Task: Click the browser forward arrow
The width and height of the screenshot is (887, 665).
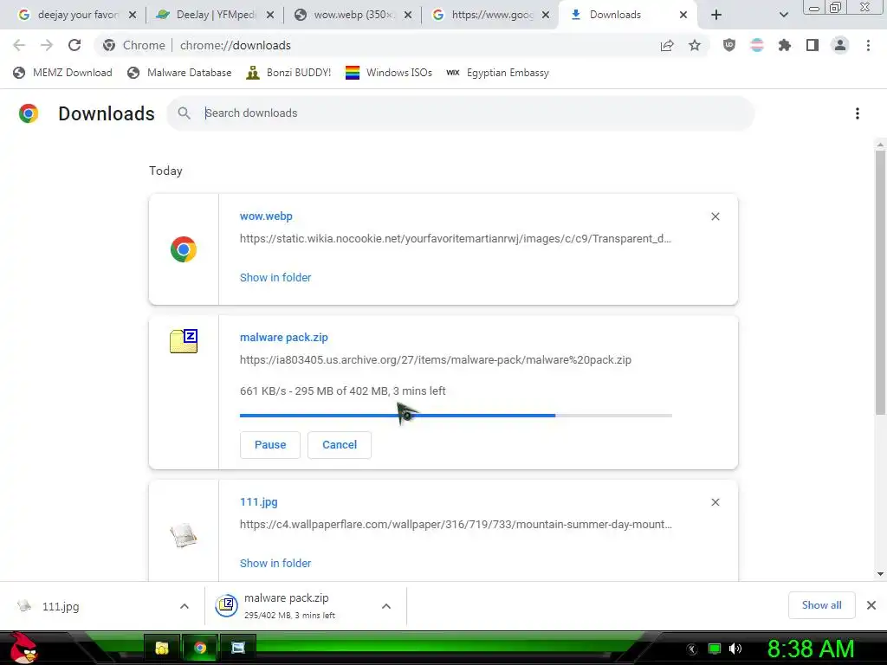Action: coord(47,45)
